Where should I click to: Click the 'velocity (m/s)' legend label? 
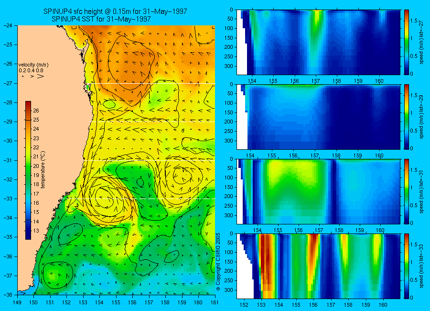pyautogui.click(x=33, y=65)
